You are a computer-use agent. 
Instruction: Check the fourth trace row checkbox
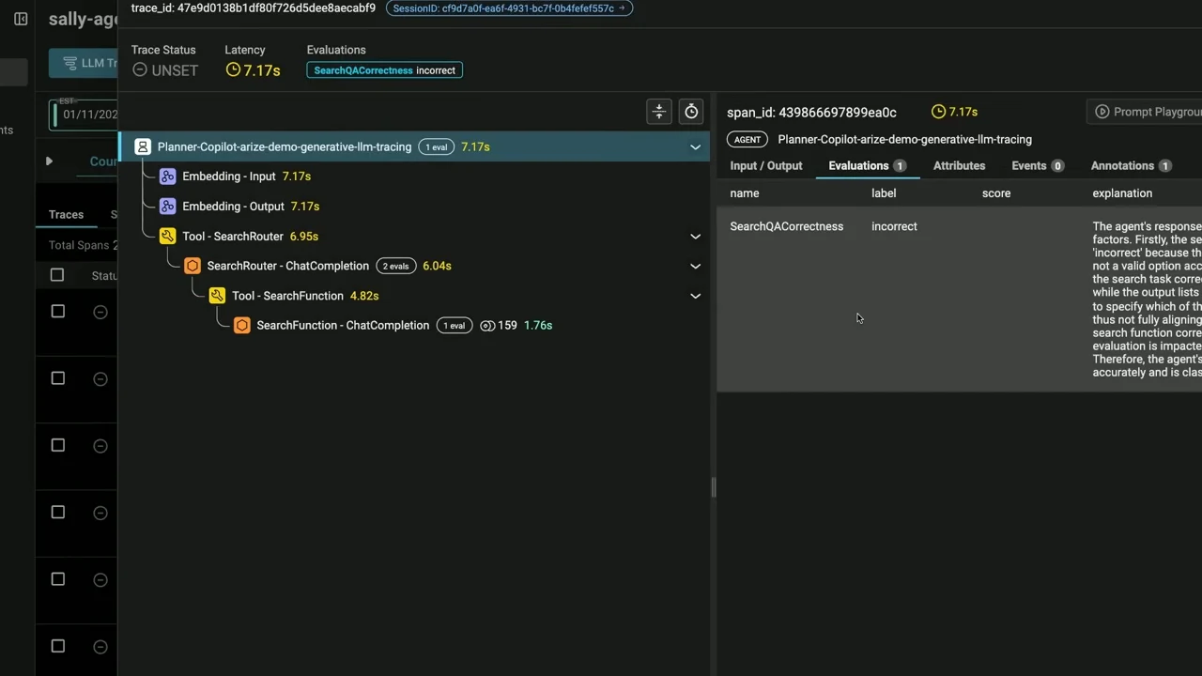57,513
